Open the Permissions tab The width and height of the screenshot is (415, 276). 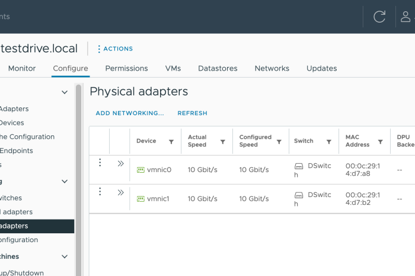(x=126, y=68)
